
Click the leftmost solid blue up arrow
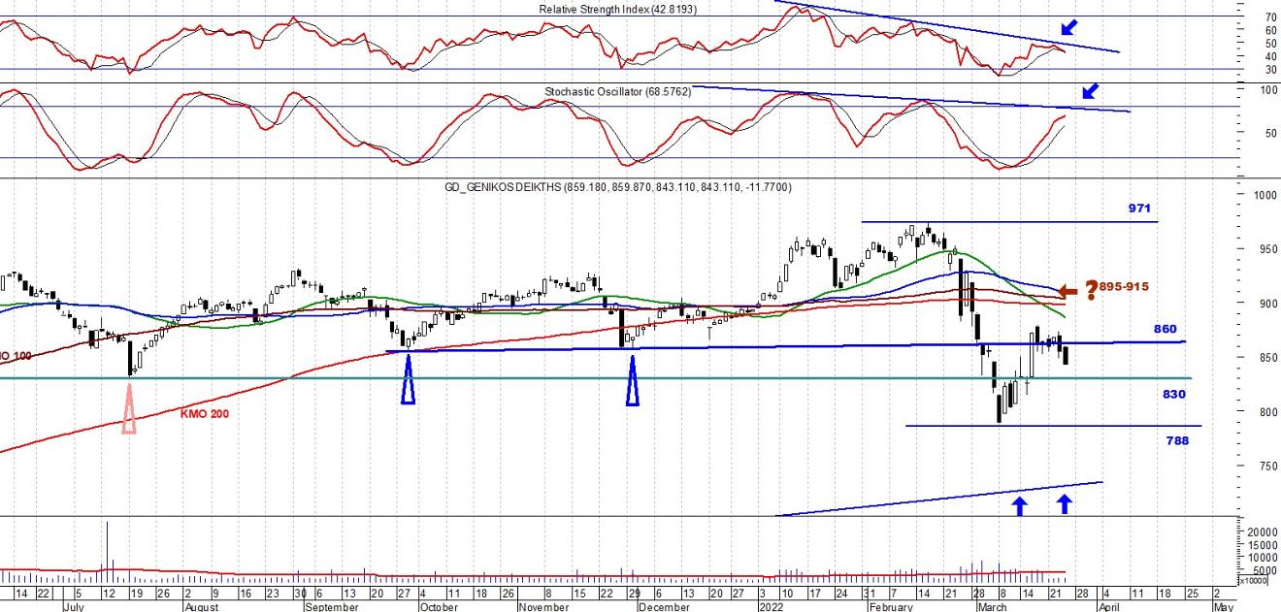click(x=1019, y=504)
